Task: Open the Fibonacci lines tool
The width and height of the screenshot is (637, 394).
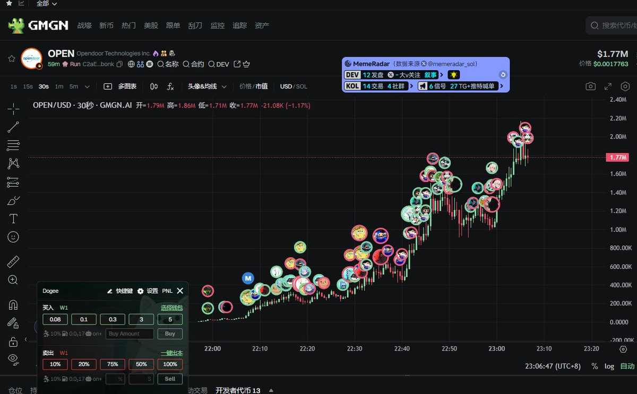Action: click(x=13, y=145)
